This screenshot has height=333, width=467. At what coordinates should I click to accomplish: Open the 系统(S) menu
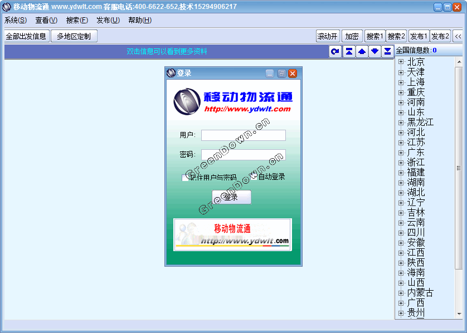[x=16, y=20]
